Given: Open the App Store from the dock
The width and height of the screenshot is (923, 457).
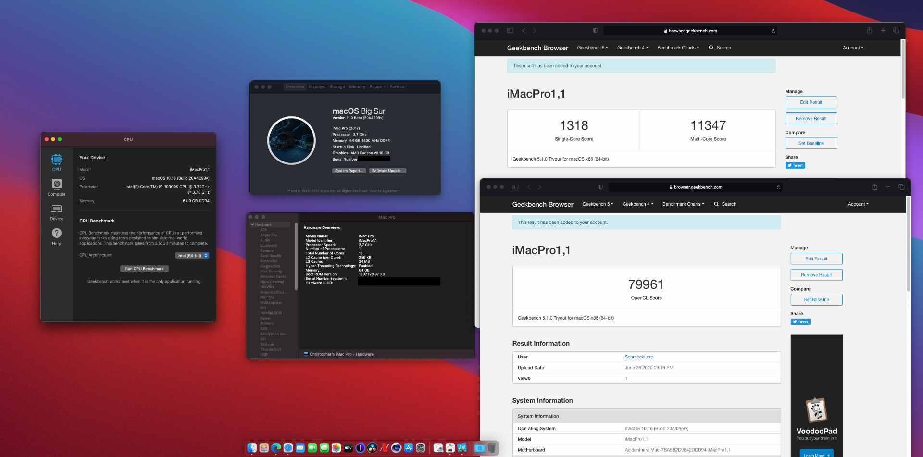Looking at the screenshot, I should [409, 448].
